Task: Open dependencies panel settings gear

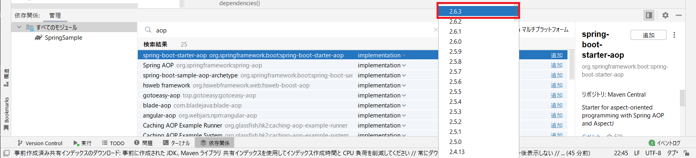Action: (665, 15)
